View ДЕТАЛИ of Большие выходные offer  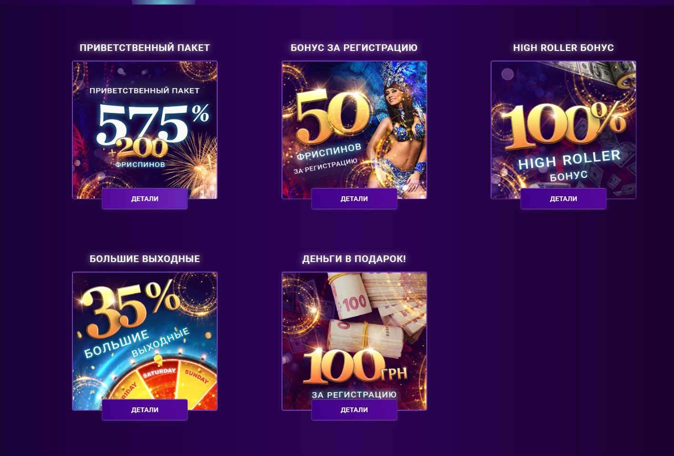[x=145, y=410]
